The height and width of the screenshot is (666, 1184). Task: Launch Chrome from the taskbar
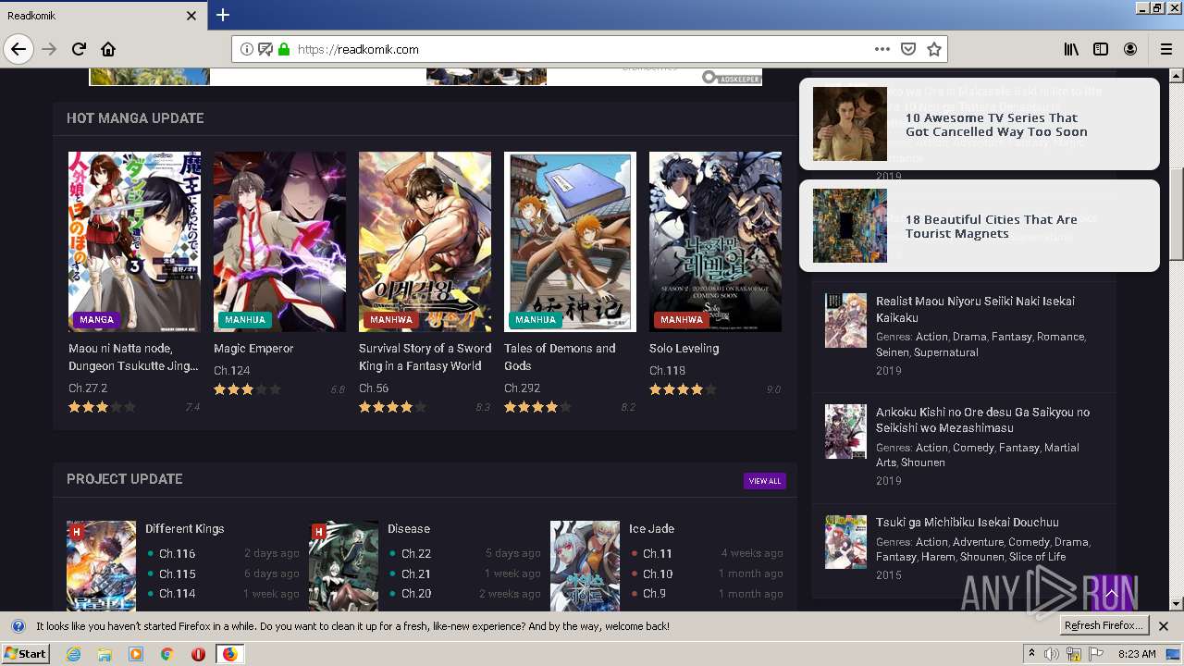[167, 654]
